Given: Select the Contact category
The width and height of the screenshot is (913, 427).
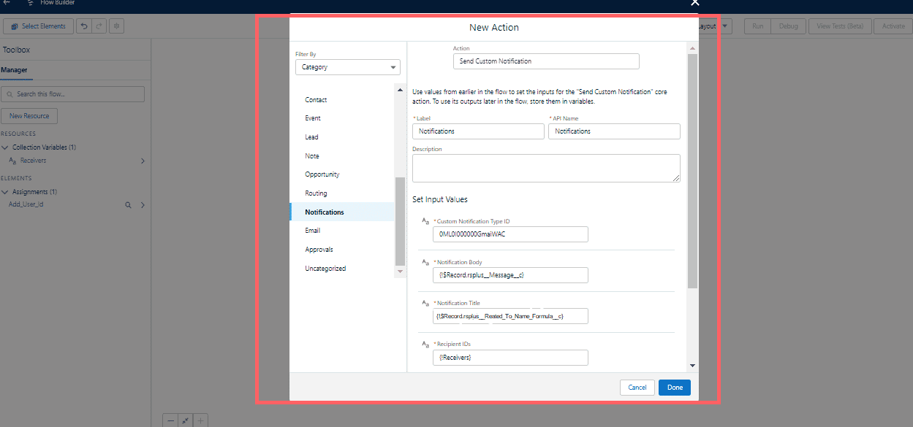Looking at the screenshot, I should click(342, 100).
